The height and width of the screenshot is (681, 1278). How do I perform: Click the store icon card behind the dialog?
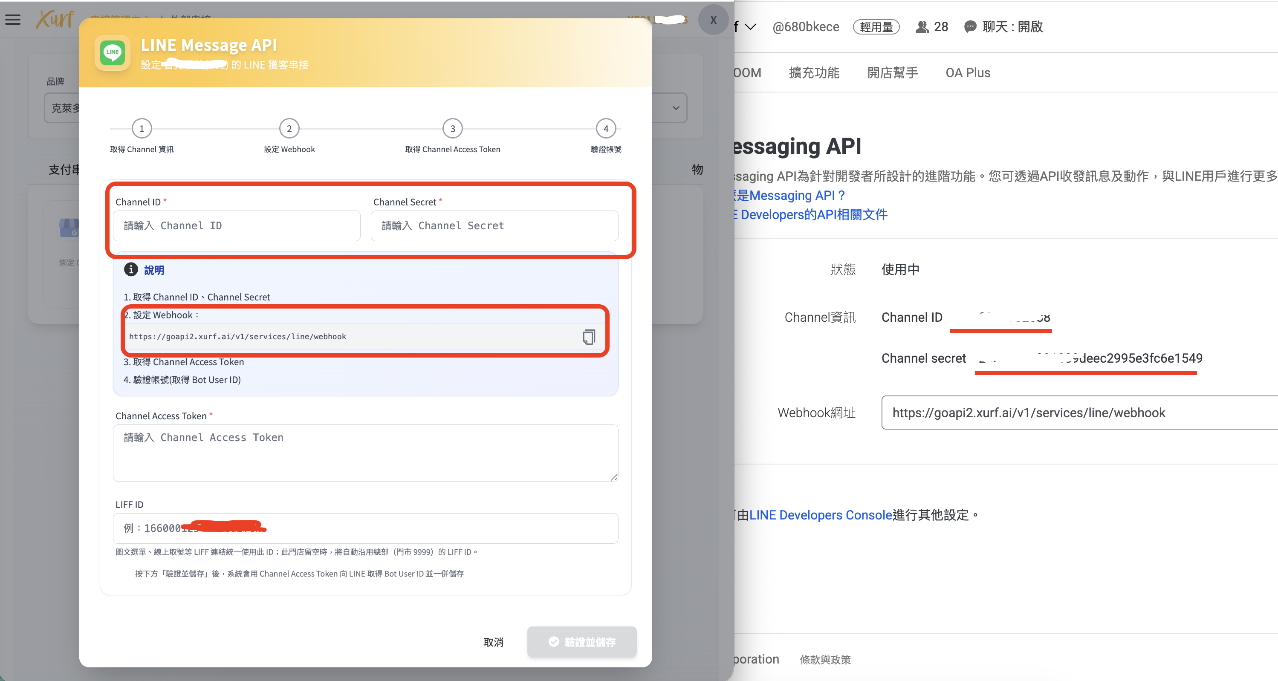[x=69, y=228]
